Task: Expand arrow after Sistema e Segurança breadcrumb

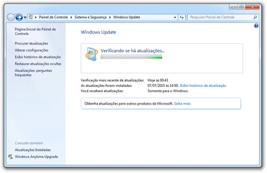Action: pos(110,17)
